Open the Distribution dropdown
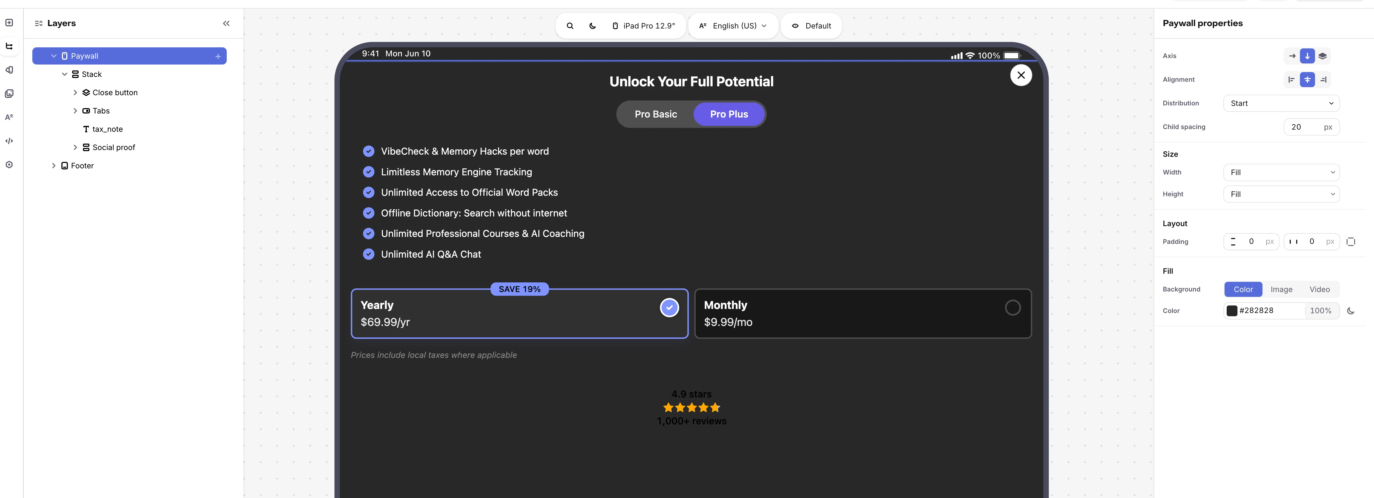 click(1281, 103)
